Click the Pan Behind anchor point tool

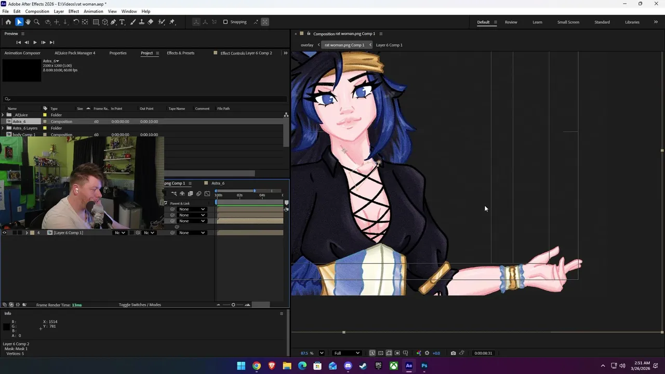point(85,22)
